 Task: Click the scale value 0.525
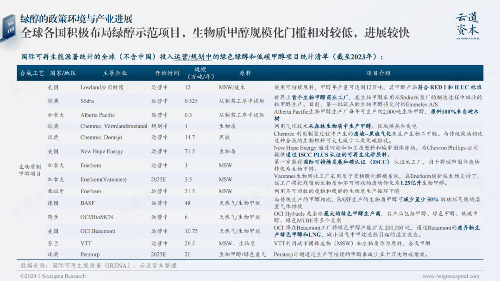tap(191, 101)
